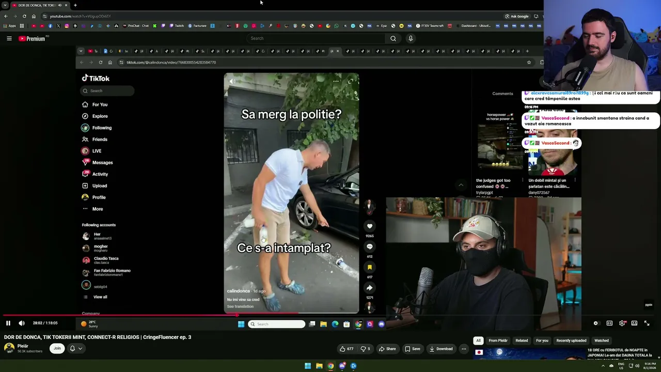Open the YouTube hamburger guide menu
Viewport: 661px width, 372px height.
click(x=9, y=38)
